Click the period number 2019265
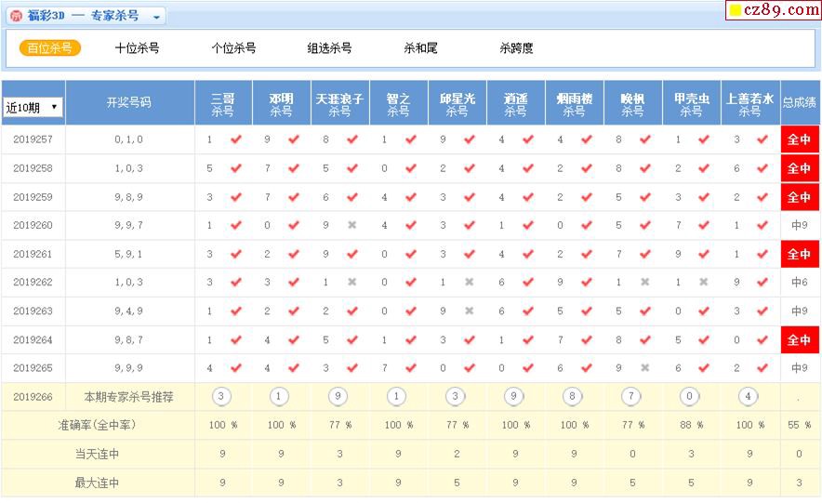Viewport: 822px width, 503px height. pyautogui.click(x=33, y=368)
